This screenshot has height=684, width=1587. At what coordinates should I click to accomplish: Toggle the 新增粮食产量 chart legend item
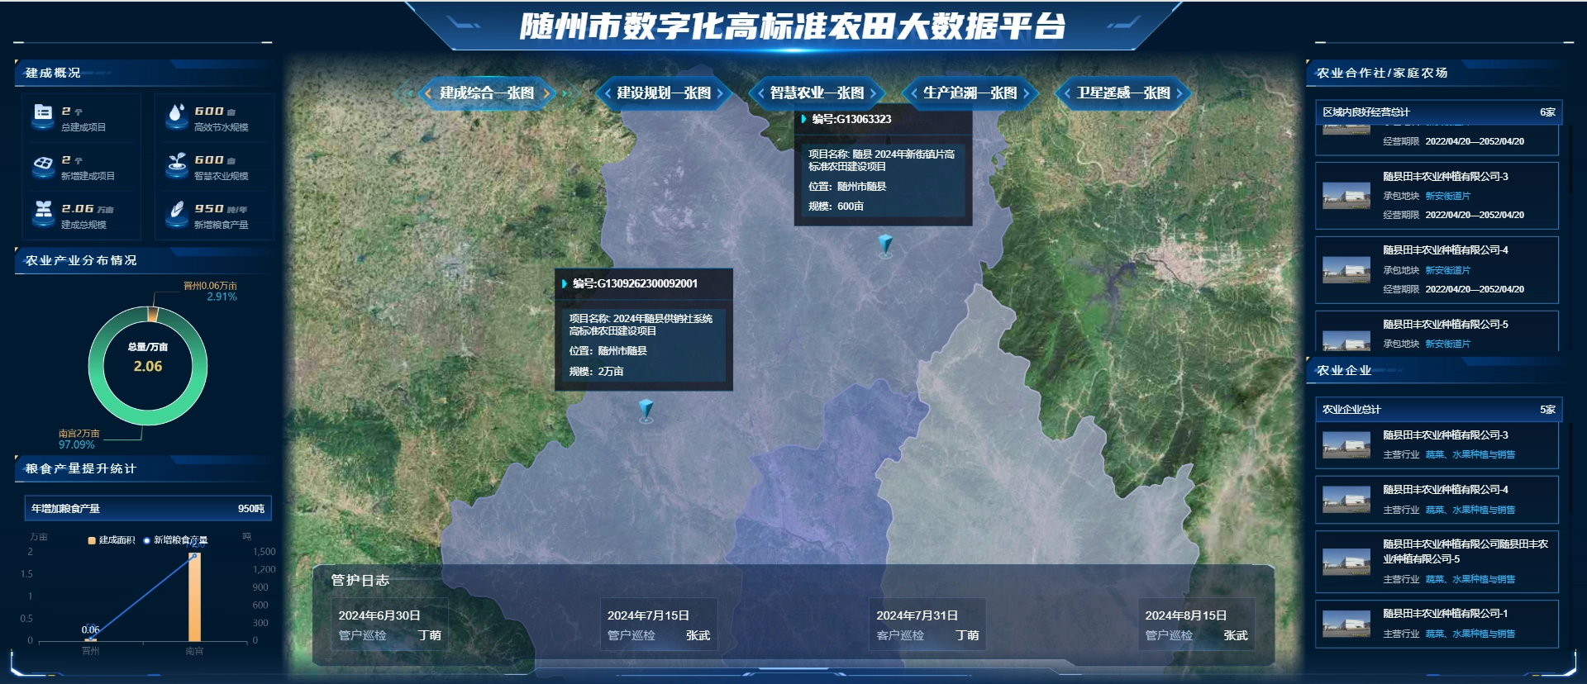pos(176,540)
